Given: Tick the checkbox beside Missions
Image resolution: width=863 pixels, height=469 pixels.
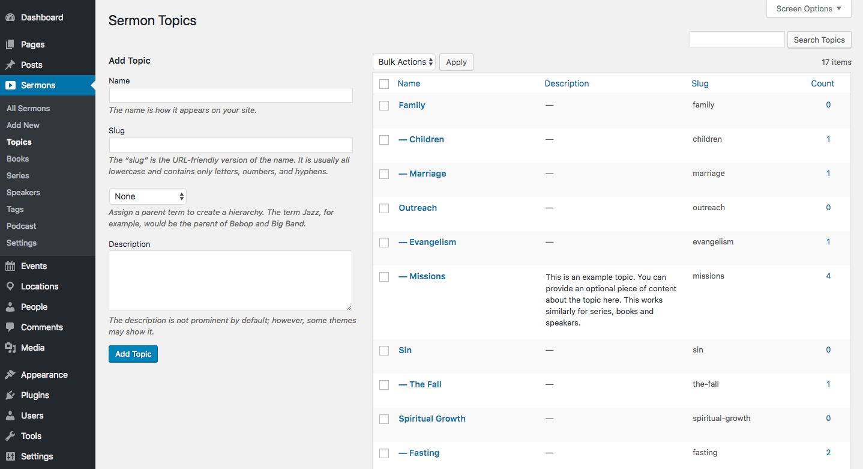Looking at the screenshot, I should 384,277.
